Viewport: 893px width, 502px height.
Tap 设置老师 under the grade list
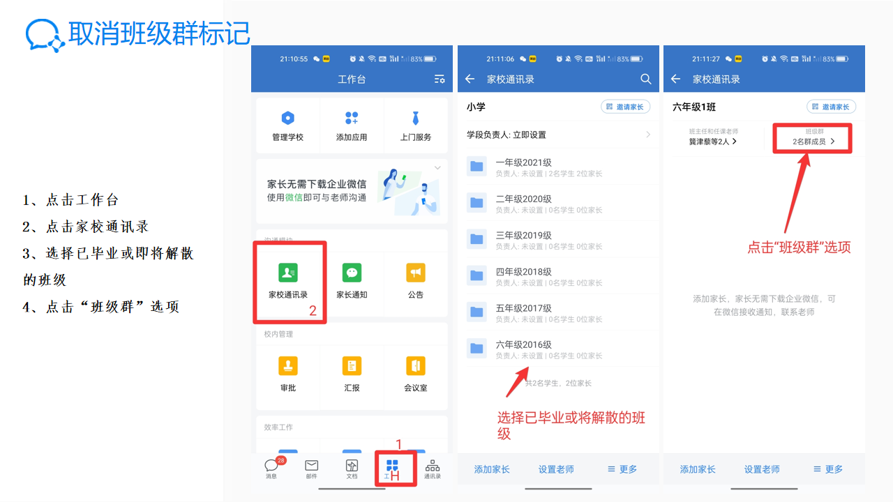click(x=556, y=469)
